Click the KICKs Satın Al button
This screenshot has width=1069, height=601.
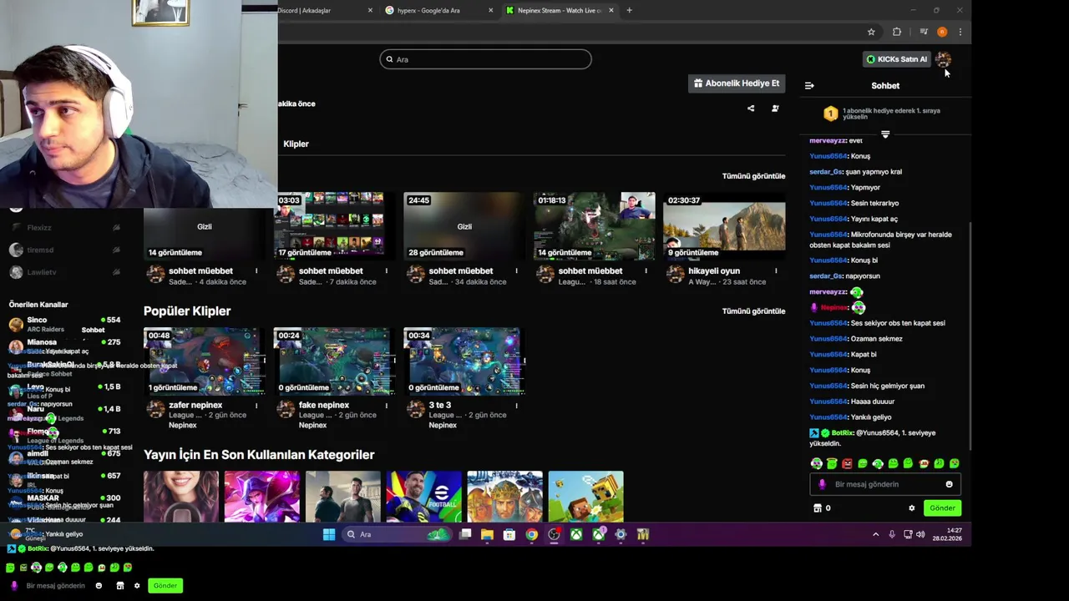(897, 59)
